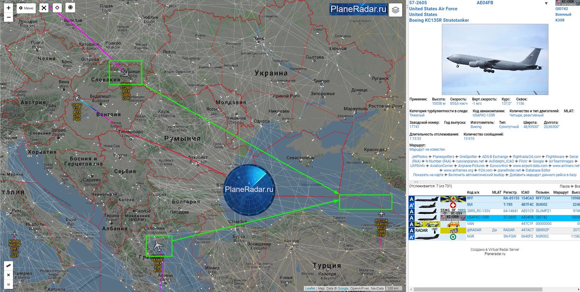The width and height of the screenshot is (580, 292).
Task: Click the NGR green roundel icon
Action: (x=453, y=236)
